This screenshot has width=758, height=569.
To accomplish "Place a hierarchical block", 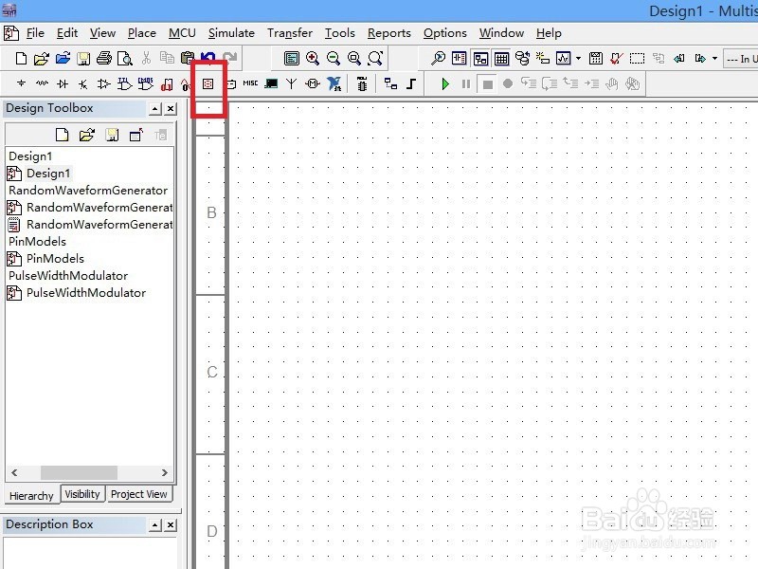I will [x=390, y=83].
